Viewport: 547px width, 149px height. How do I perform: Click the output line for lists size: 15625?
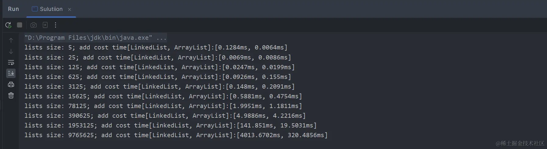coord(163,96)
